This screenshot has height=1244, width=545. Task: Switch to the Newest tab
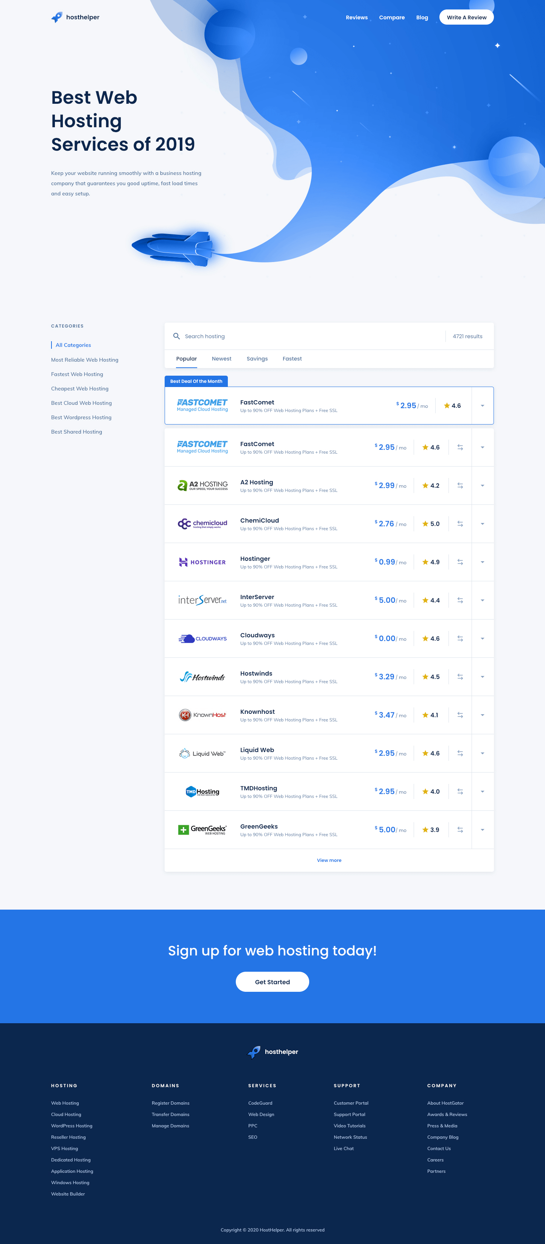point(221,359)
